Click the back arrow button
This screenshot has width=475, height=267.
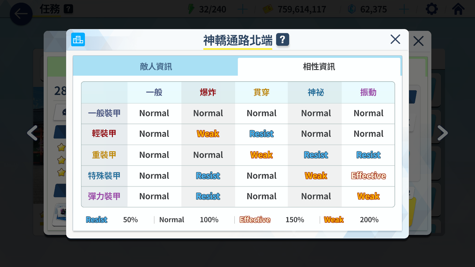21,14
